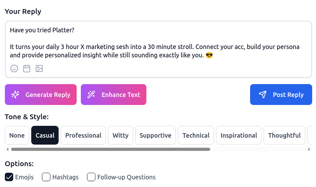Select the Casual tone option
Image resolution: width=316 pixels, height=187 pixels.
(45, 135)
